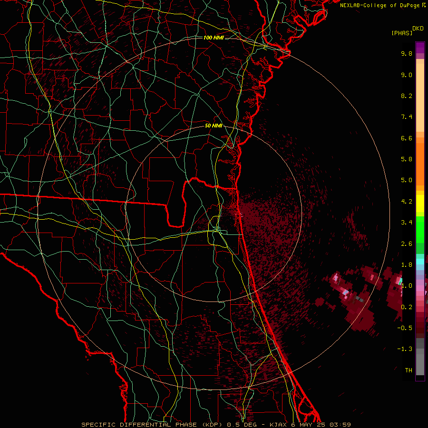Viewport: 428px width, 428px height.
Task: Click the 4.2 value on color scale
Action: click(x=407, y=202)
